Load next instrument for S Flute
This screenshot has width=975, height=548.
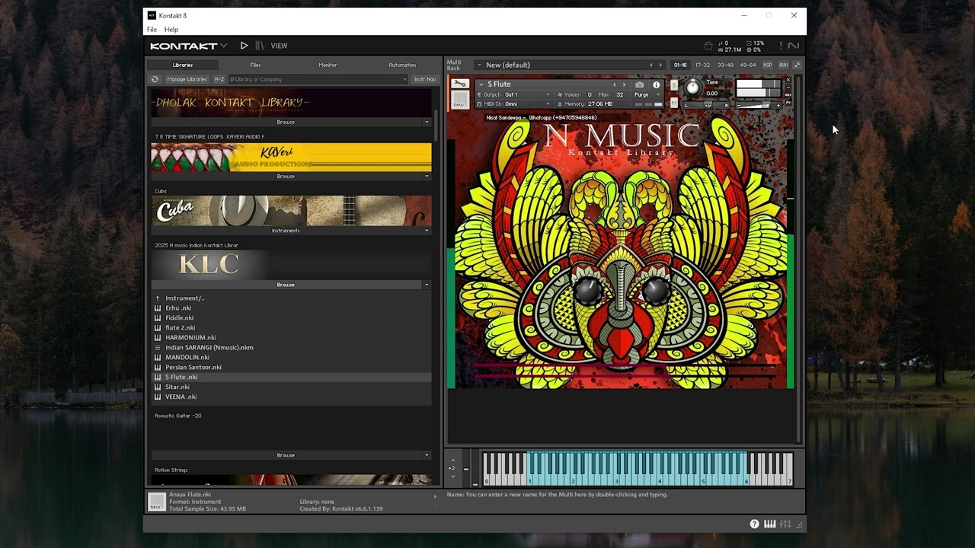[625, 84]
